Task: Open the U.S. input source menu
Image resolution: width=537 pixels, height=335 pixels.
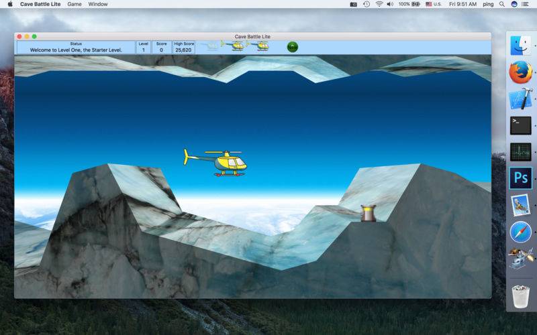Action: pos(434,4)
